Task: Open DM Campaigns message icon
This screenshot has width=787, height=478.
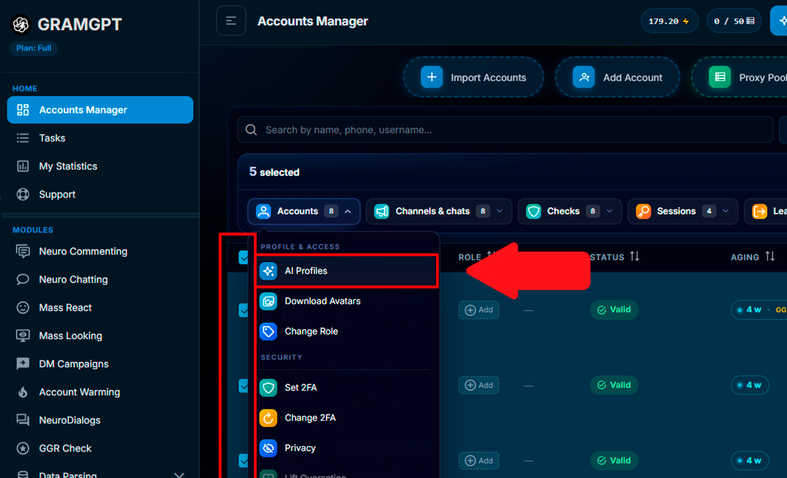Action: [23, 364]
